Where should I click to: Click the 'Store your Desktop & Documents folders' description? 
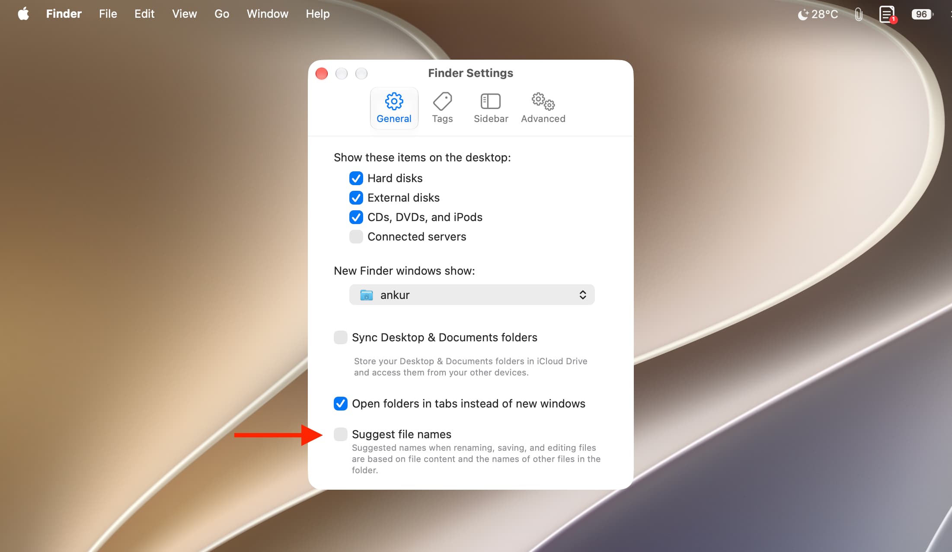(x=470, y=367)
